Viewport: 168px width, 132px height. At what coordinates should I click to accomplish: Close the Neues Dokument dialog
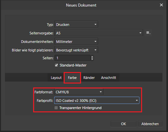coord(161,5)
